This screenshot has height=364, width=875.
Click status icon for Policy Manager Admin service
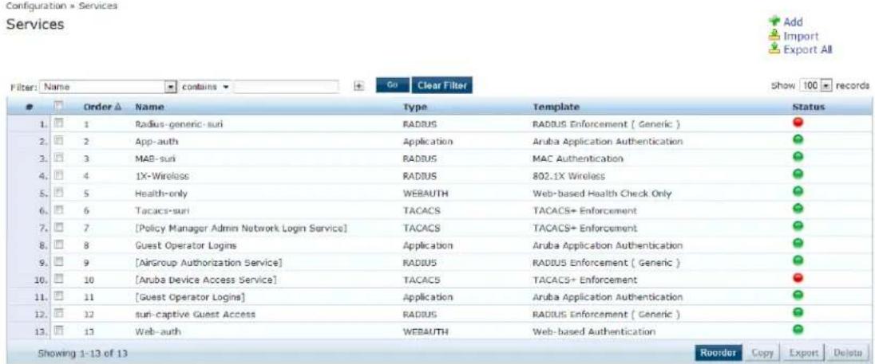[798, 226]
